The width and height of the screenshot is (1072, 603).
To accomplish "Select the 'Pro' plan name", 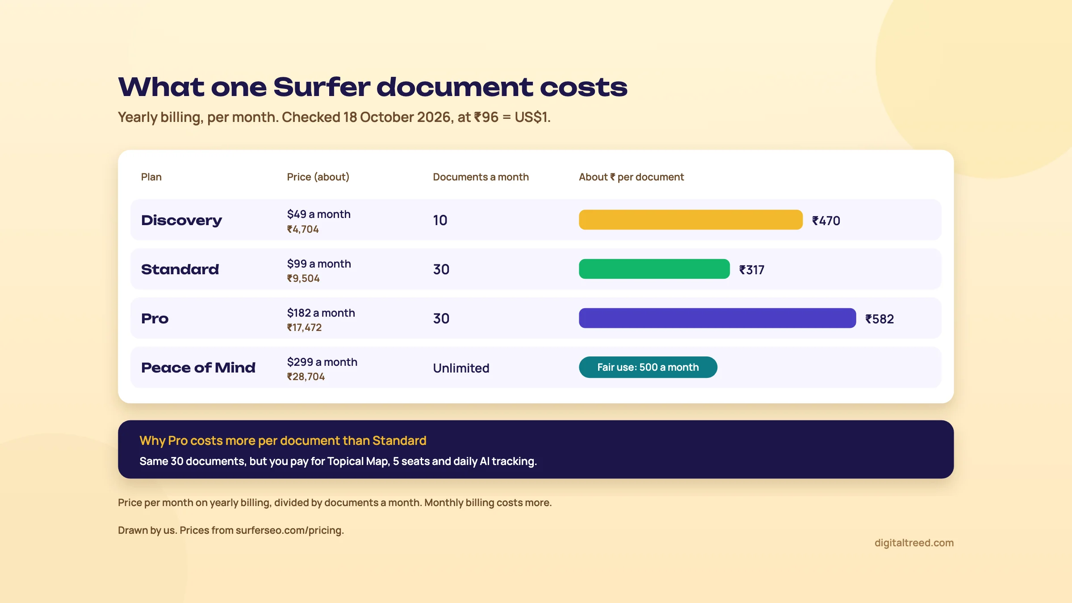I will pos(155,318).
